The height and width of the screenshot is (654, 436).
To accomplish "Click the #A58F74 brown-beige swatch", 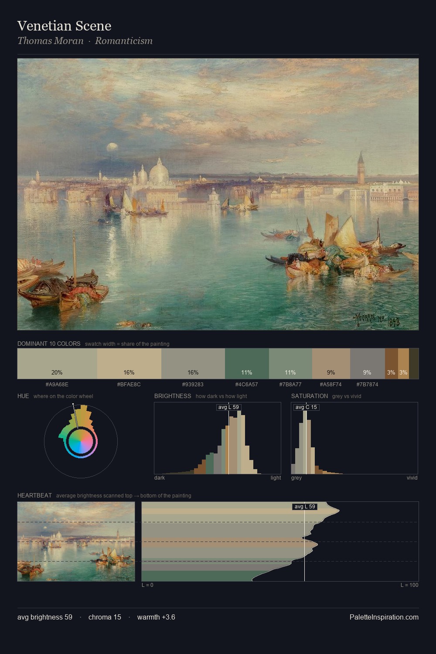I will point(331,363).
